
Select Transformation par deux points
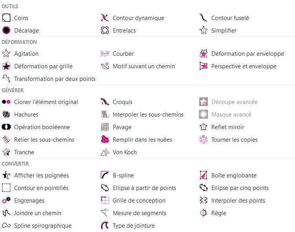click(55, 79)
